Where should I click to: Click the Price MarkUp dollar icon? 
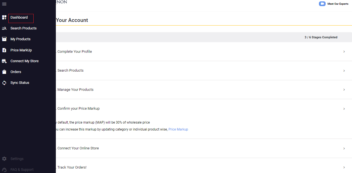4,50
